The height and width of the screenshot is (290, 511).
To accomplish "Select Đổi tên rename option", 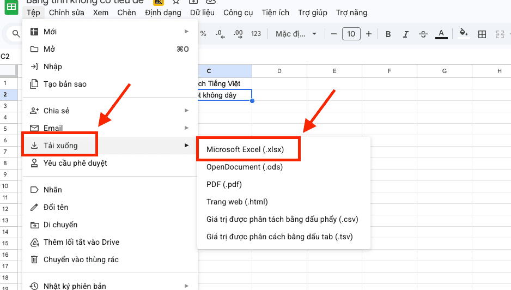I will tap(110, 207).
